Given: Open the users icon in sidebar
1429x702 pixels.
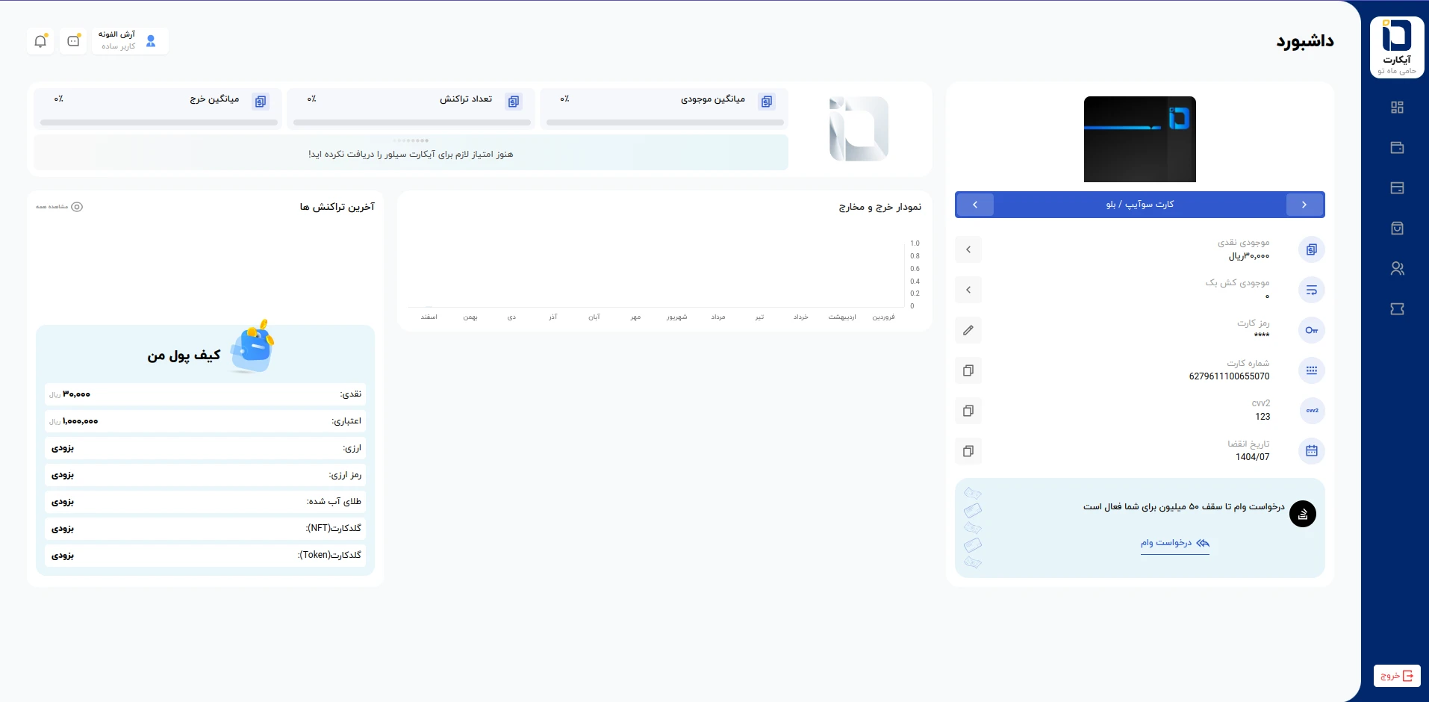Looking at the screenshot, I should (x=1397, y=269).
